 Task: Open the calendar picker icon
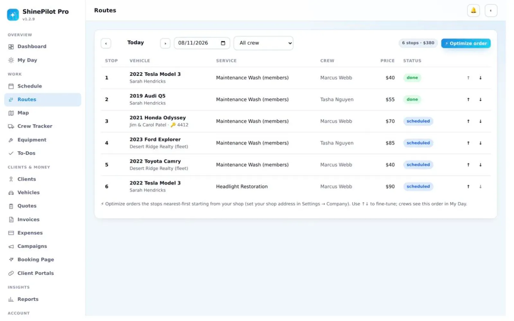pos(223,43)
